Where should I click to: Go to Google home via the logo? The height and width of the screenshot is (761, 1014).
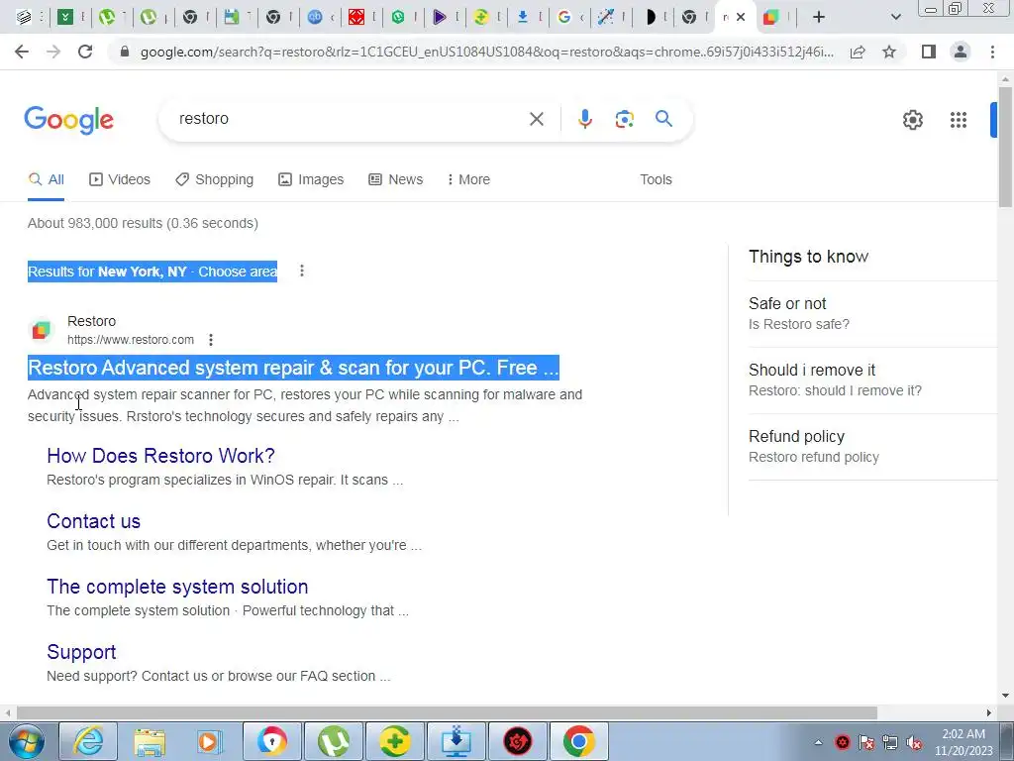69,120
